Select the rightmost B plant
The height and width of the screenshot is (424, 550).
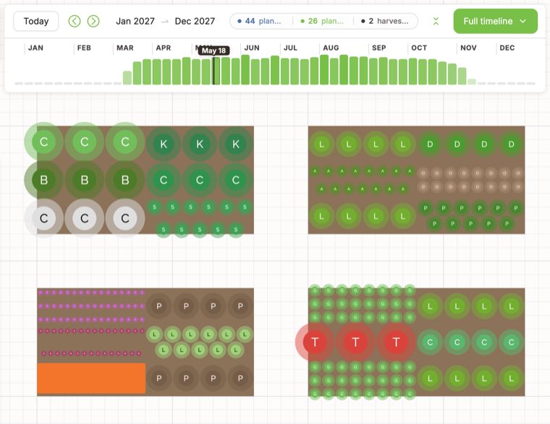point(125,180)
